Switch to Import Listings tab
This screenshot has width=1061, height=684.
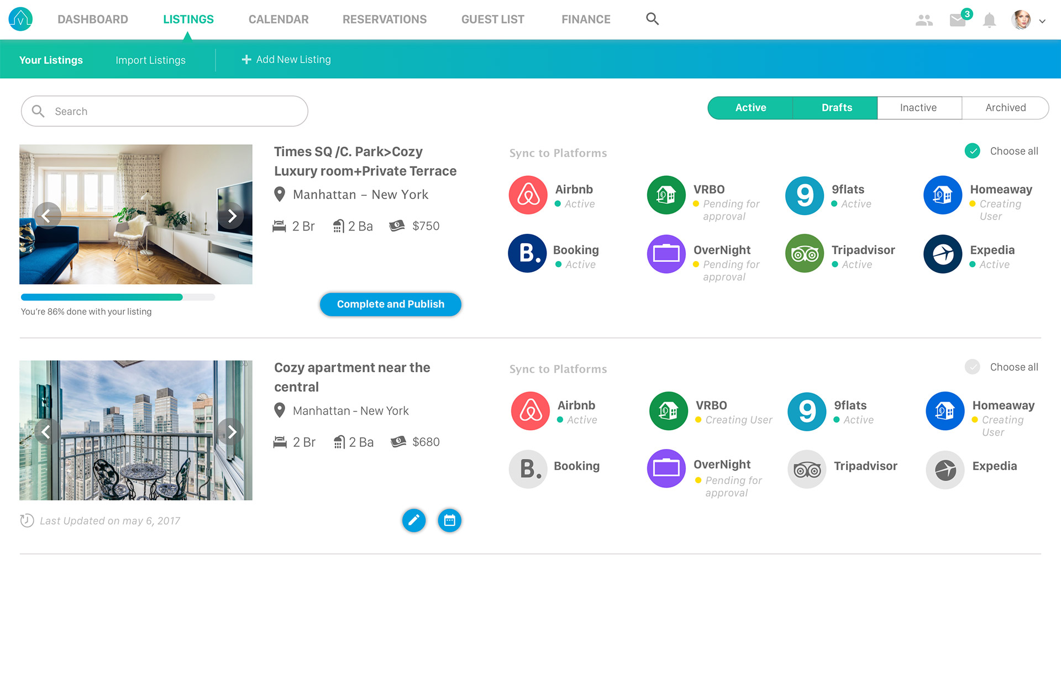[x=150, y=60]
